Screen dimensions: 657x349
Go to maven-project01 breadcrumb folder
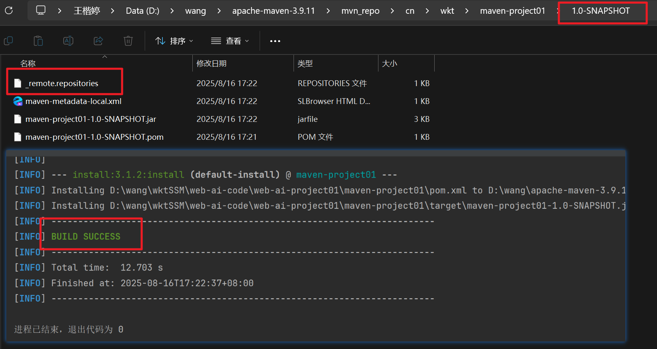(512, 11)
